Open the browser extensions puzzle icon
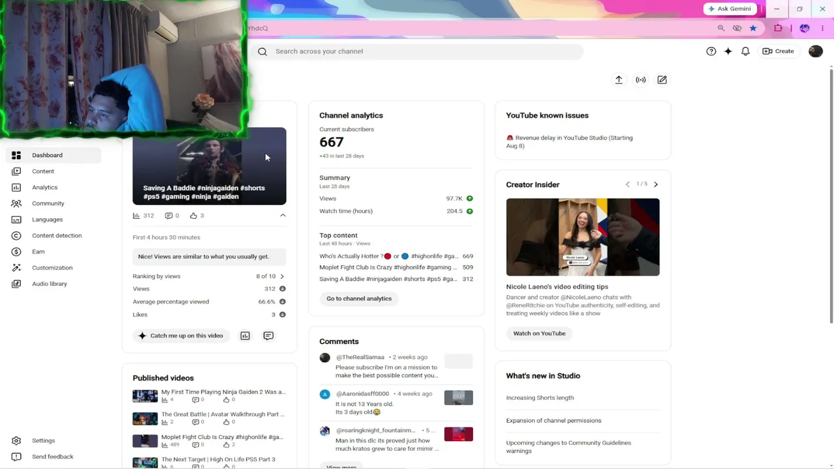The height and width of the screenshot is (469, 834). pyautogui.click(x=778, y=28)
